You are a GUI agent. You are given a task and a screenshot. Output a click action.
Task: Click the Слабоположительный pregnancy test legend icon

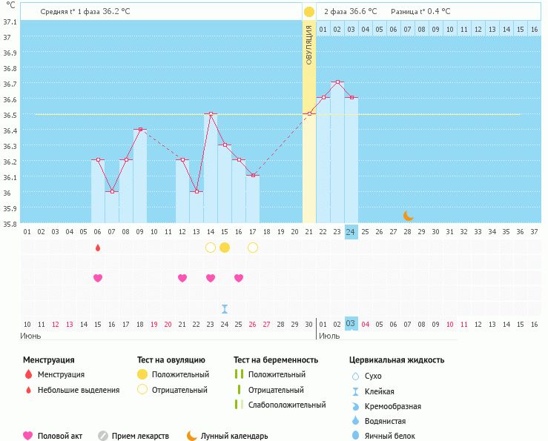coord(239,405)
